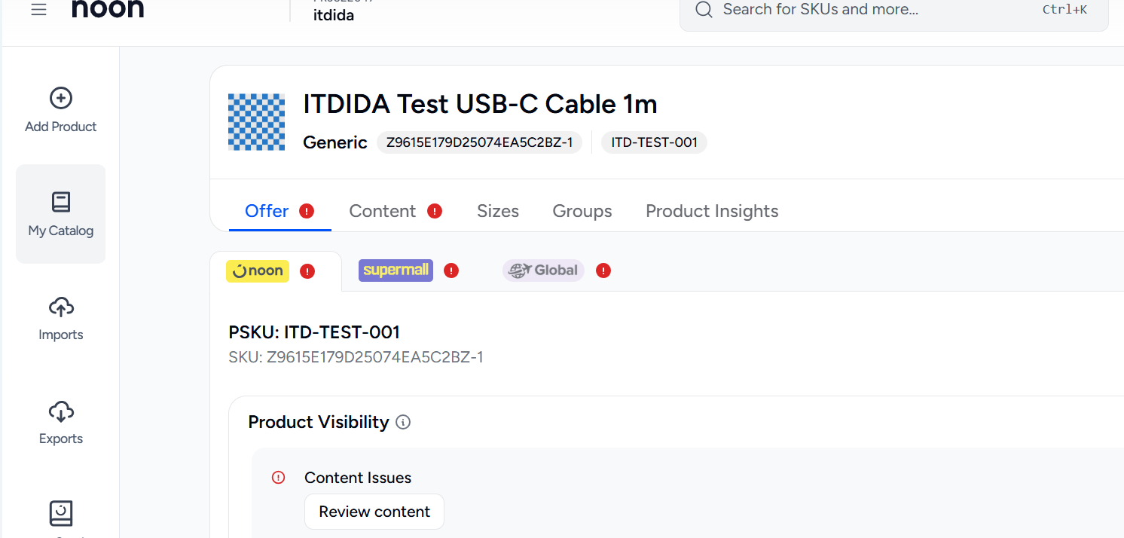The image size is (1124, 538).
Task: Switch to the Content tab
Action: pos(383,211)
